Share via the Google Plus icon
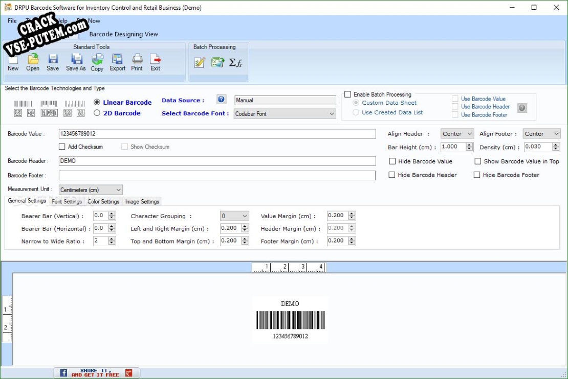 (x=128, y=372)
